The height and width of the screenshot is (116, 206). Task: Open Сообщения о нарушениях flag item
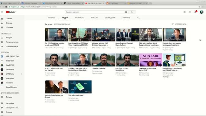[12, 108]
